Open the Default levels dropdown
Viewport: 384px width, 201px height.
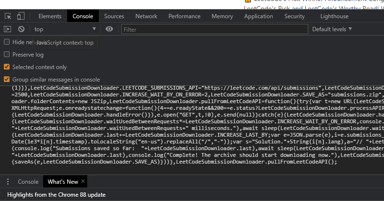(332, 29)
